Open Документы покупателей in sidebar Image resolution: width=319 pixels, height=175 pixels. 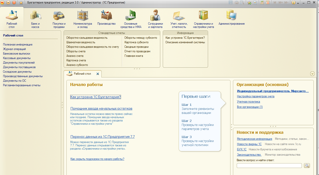point(19,63)
